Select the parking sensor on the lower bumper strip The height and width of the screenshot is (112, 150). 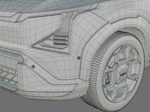(33, 67)
